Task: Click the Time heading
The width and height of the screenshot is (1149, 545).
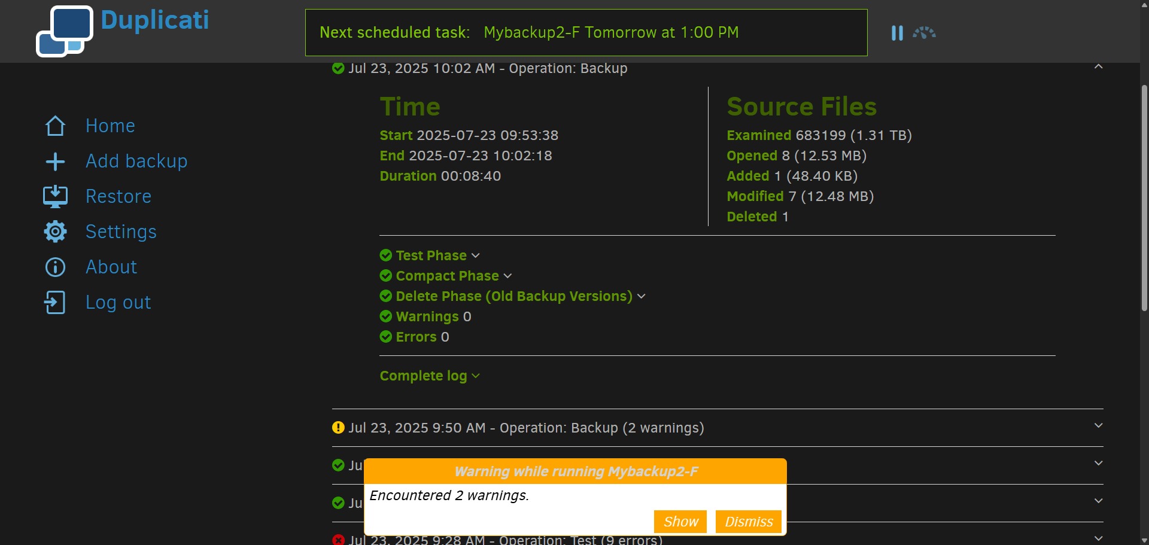Action: [x=410, y=107]
